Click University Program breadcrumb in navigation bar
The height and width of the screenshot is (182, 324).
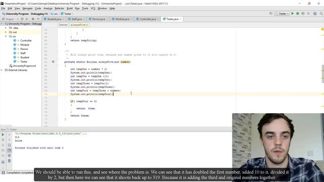click(25, 14)
